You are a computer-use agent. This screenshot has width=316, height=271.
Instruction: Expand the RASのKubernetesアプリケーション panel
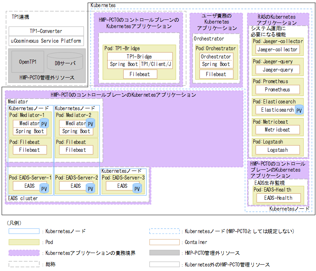click(x=277, y=19)
